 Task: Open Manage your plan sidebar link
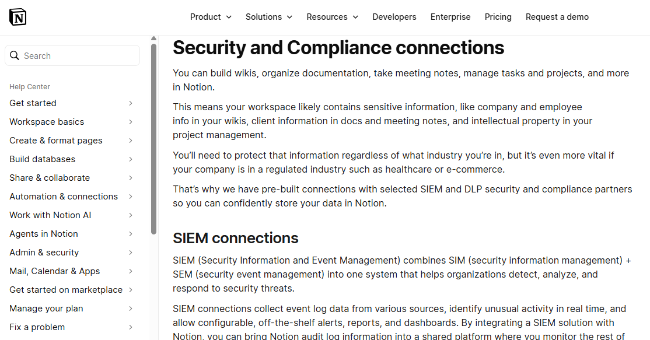(x=46, y=308)
